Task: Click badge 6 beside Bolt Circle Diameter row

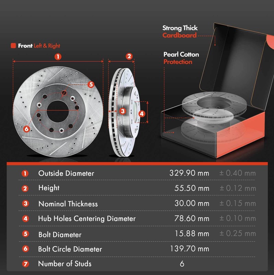Action: pos(25,249)
